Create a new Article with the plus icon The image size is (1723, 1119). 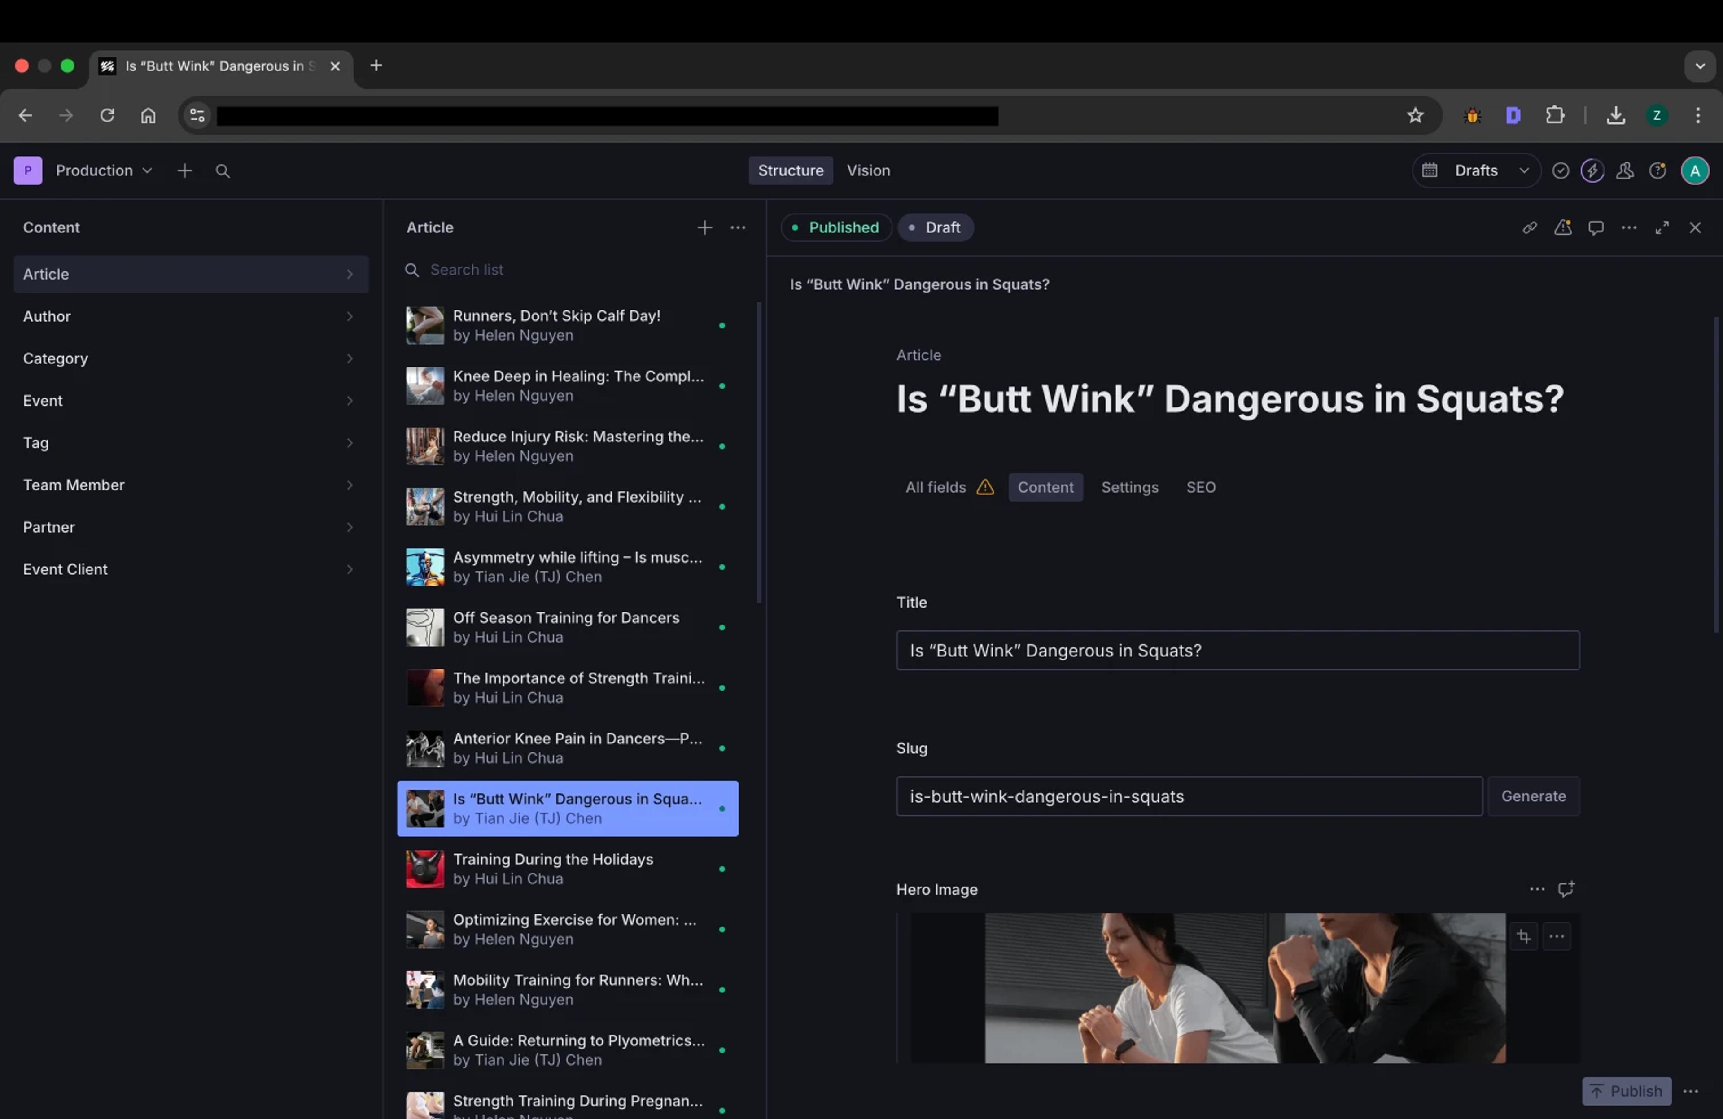(704, 228)
